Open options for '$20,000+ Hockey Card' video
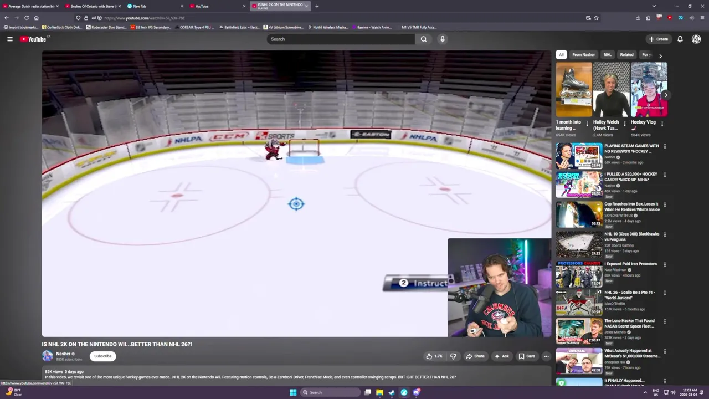 (665, 175)
